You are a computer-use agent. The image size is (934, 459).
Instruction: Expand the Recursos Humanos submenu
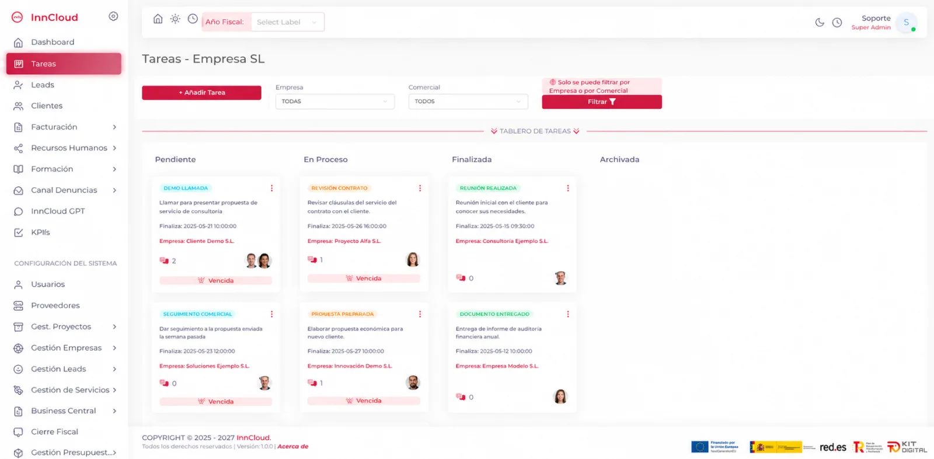[x=64, y=148]
